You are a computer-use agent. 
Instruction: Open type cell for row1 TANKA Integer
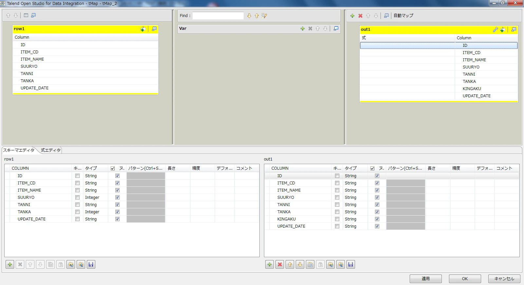pyautogui.click(x=95, y=212)
